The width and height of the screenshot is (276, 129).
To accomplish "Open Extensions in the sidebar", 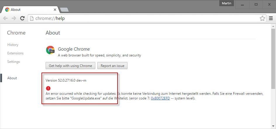I will [x=15, y=53].
